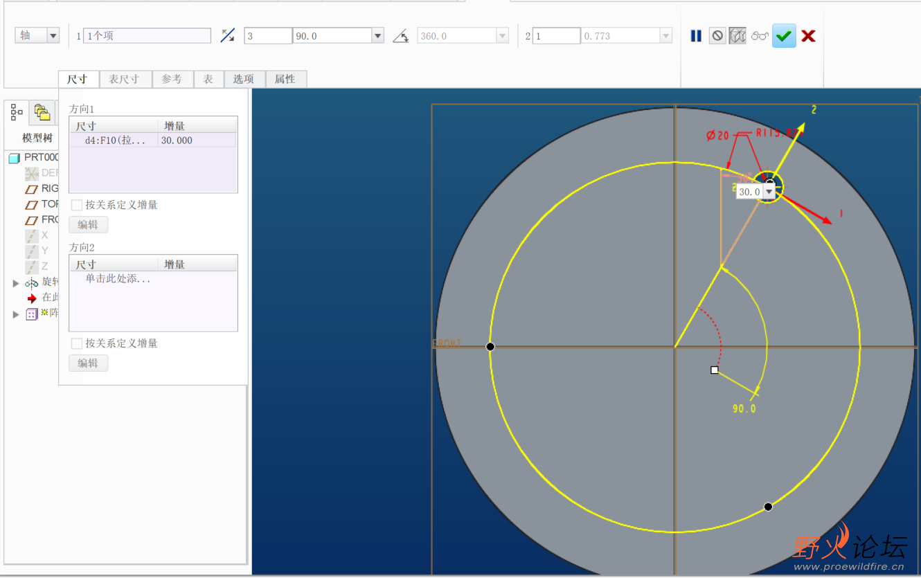
Task: Click the glasses verify preview icon
Action: (x=760, y=36)
